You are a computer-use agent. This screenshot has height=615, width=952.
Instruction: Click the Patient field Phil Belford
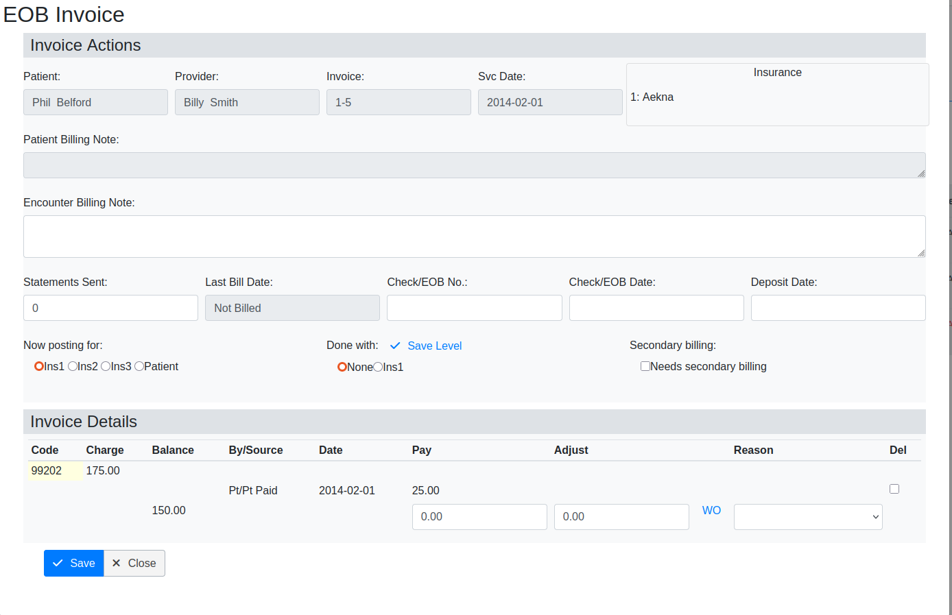click(x=95, y=102)
